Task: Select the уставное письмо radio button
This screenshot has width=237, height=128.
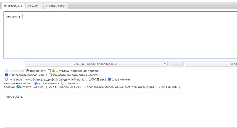Action: (x=6, y=79)
